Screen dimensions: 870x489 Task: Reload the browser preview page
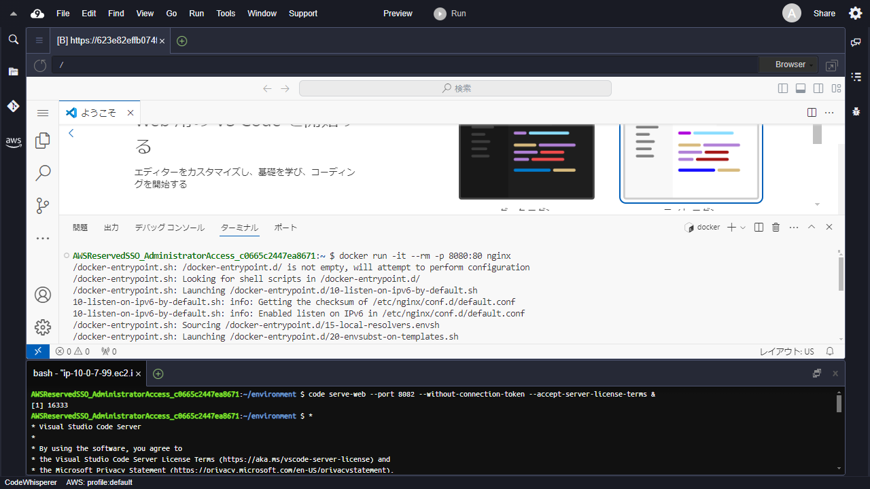(x=40, y=65)
